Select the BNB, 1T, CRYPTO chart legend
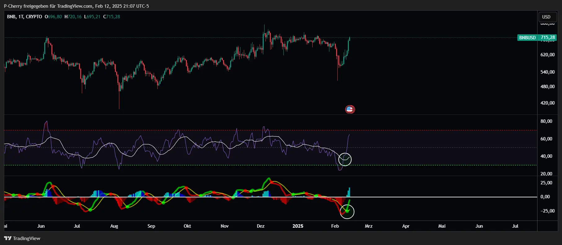 point(24,17)
